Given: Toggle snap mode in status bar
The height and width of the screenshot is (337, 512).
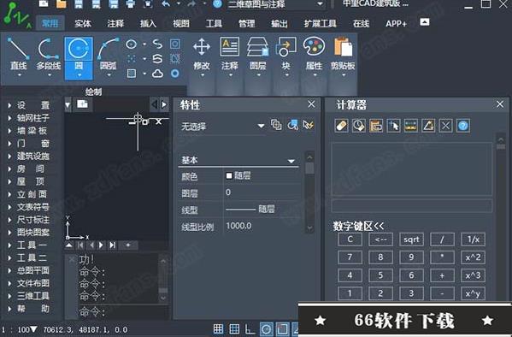Looking at the screenshot, I should 218,328.
